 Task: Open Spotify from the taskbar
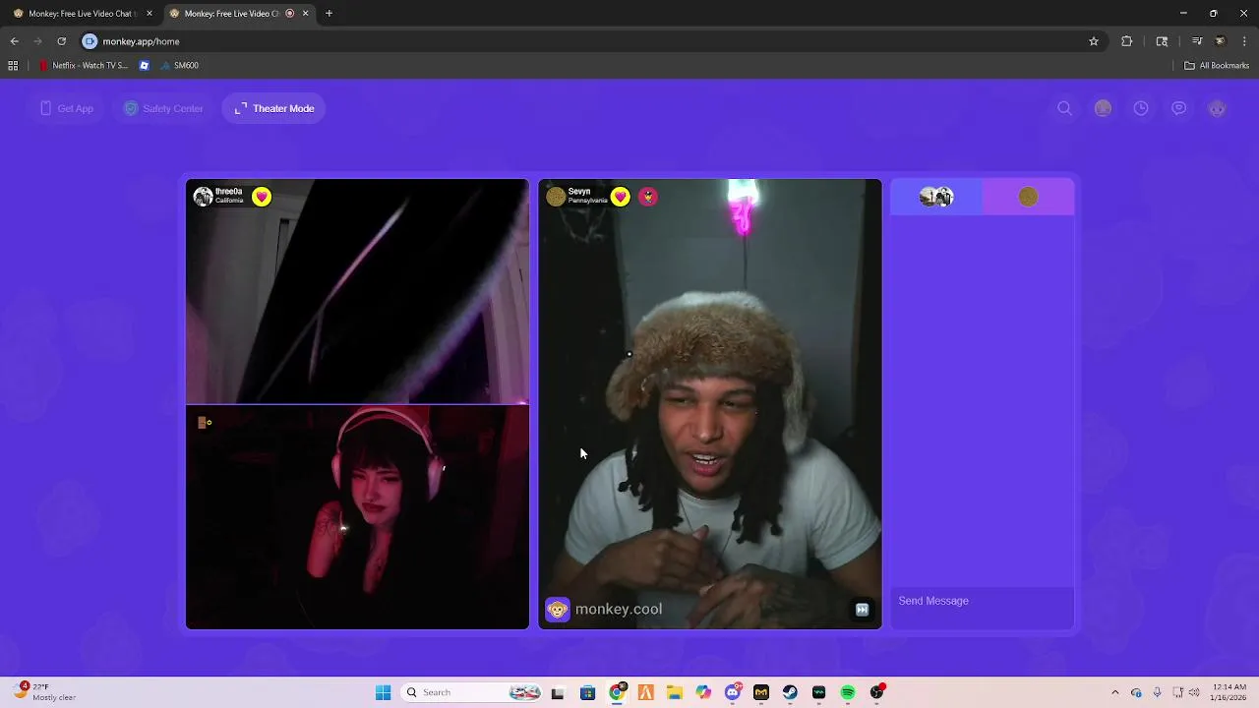click(x=848, y=692)
